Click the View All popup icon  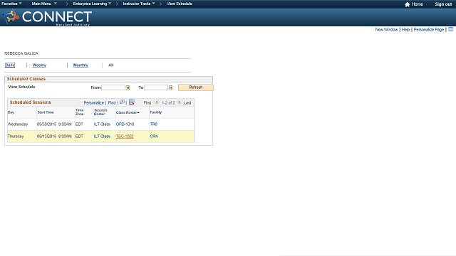click(122, 102)
